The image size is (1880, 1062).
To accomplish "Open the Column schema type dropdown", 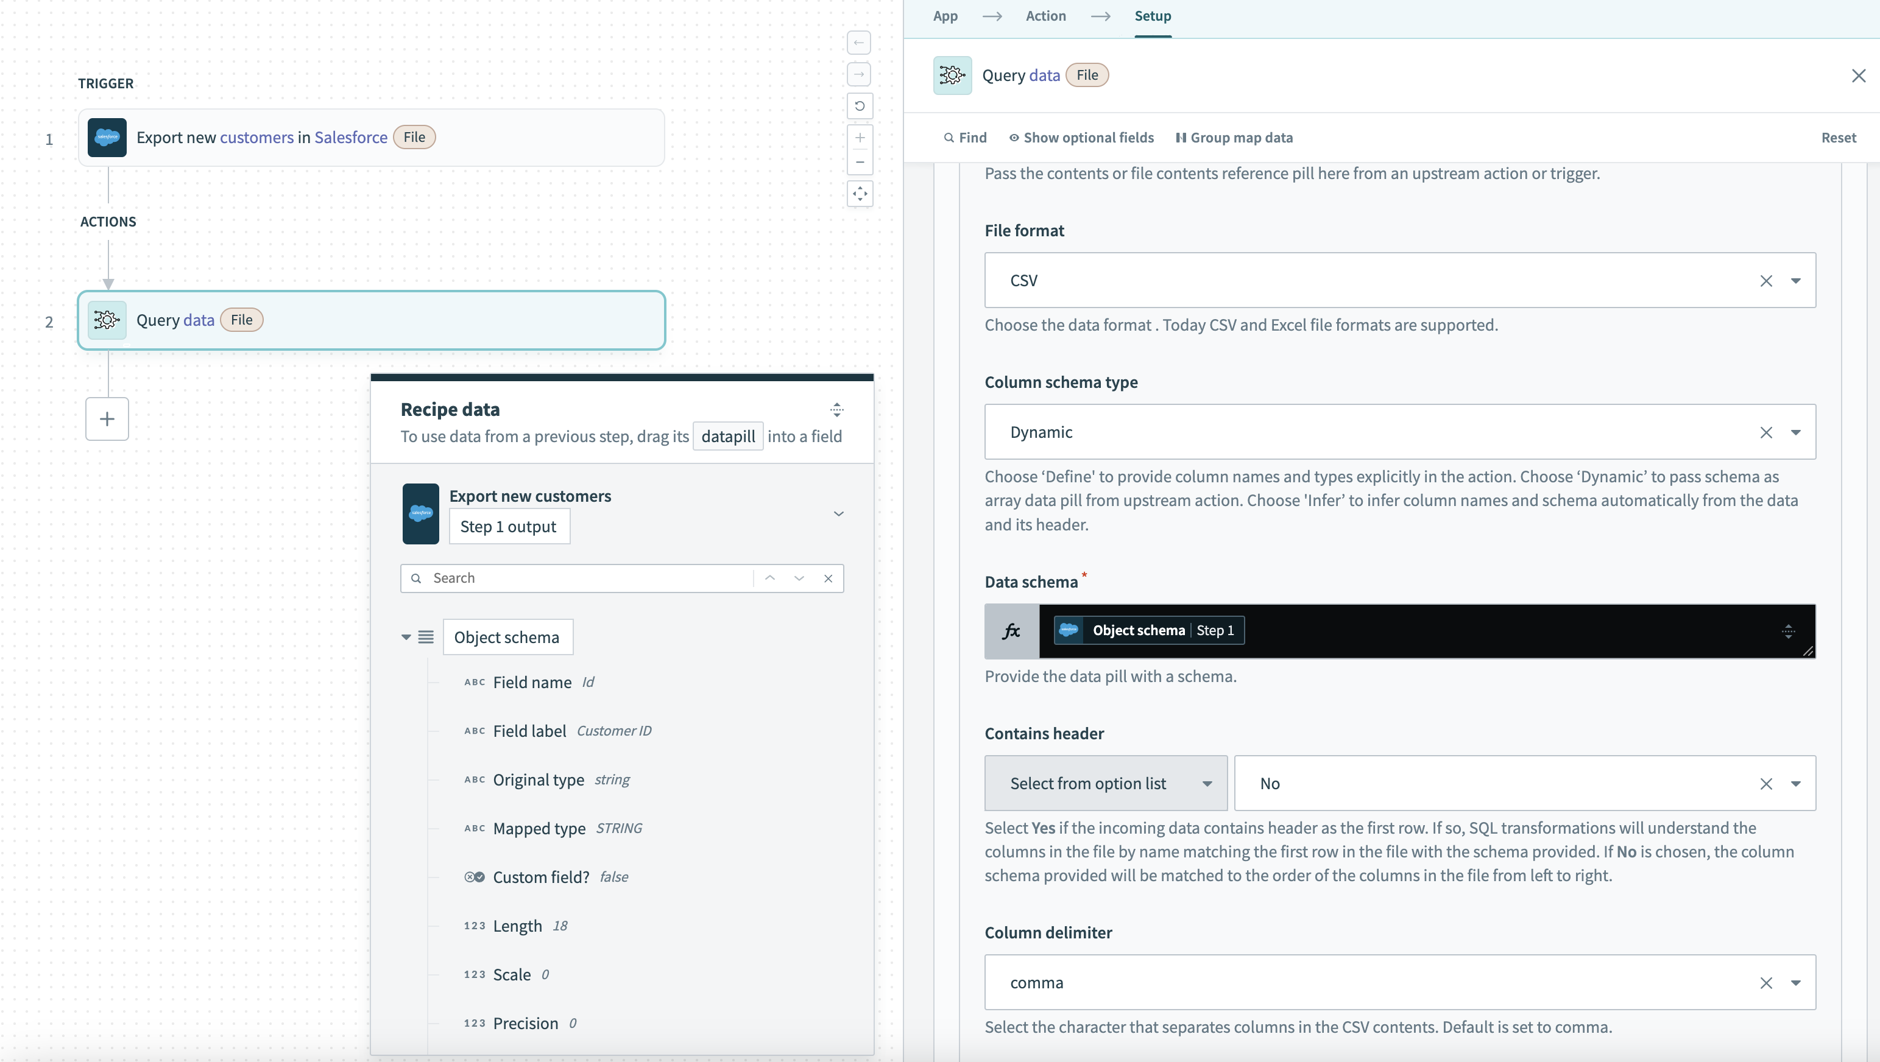I will pyautogui.click(x=1797, y=432).
